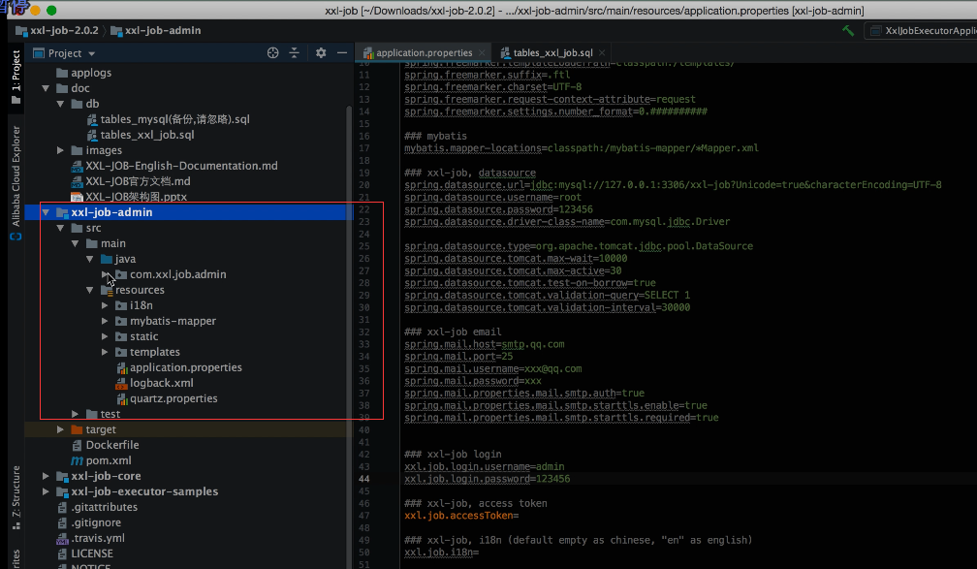The image size is (977, 569).
Task: Click line 44 xxl.job.login.password in editor
Action: (488, 479)
